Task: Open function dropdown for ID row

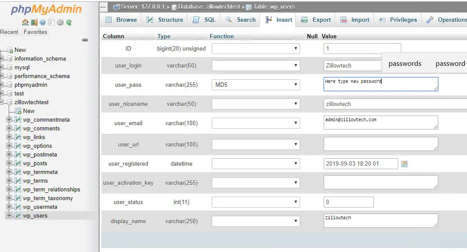Action: [x=256, y=48]
